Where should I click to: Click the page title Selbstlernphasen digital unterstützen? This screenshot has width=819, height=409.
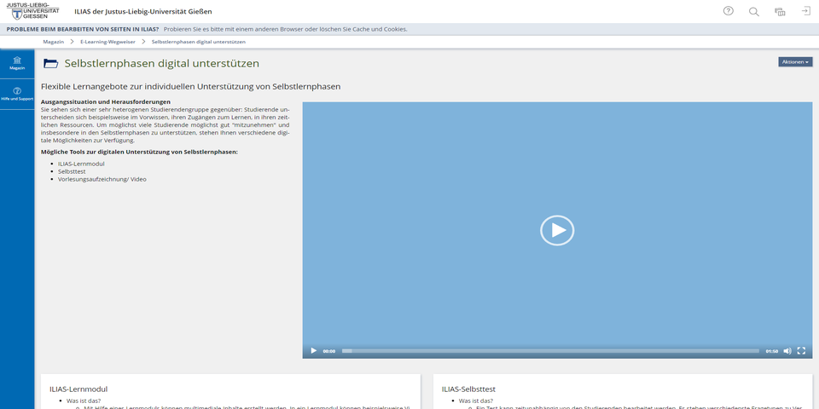pos(162,64)
